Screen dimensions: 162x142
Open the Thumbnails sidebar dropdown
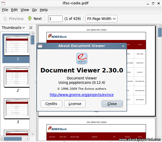click(13, 28)
